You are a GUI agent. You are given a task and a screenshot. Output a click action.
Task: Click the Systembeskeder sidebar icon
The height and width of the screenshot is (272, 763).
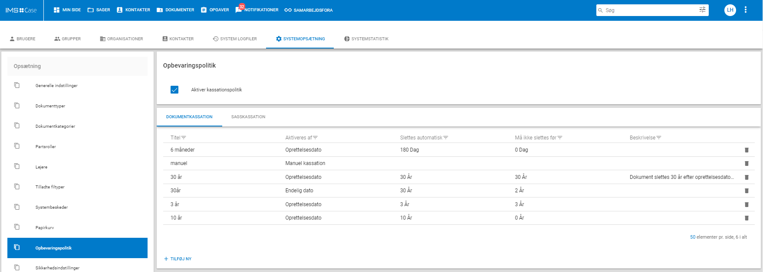(x=17, y=207)
